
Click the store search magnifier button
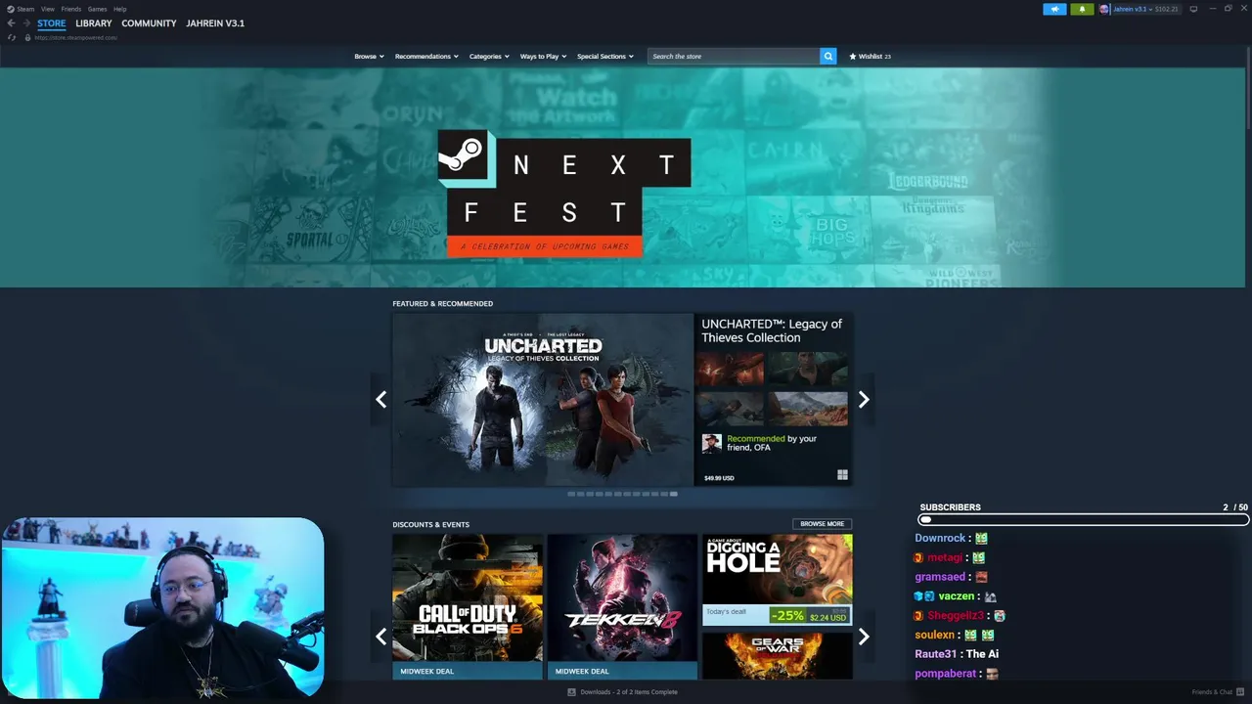(827, 56)
